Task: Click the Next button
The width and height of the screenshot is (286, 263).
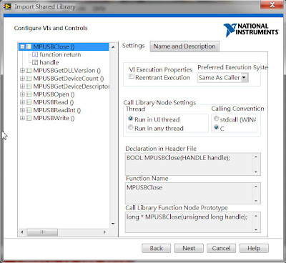Action: tap(189, 248)
